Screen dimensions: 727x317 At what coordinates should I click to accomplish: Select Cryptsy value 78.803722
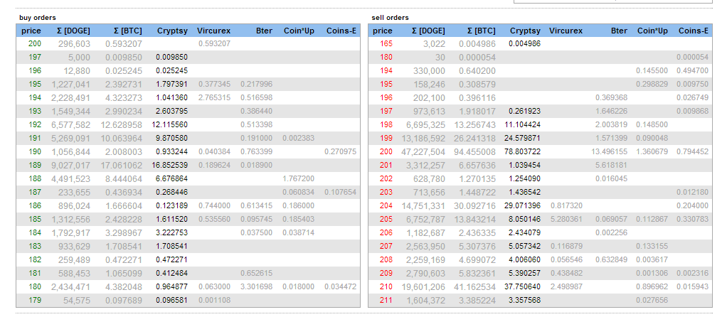523,151
